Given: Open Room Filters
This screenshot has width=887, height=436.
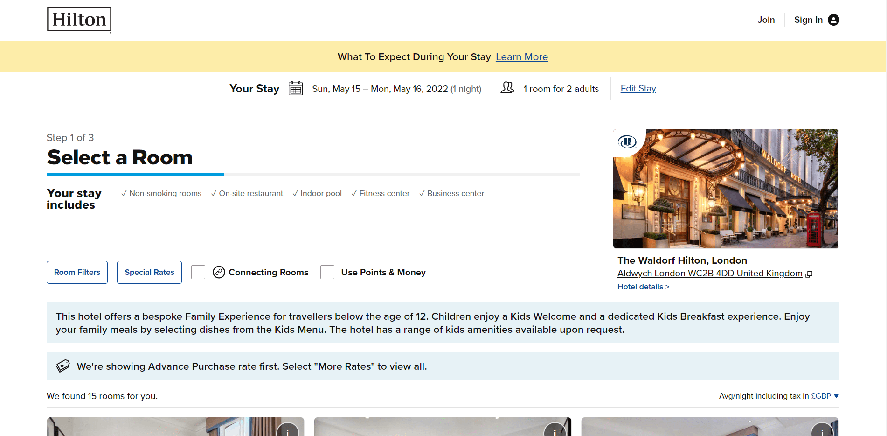Looking at the screenshot, I should click(77, 272).
